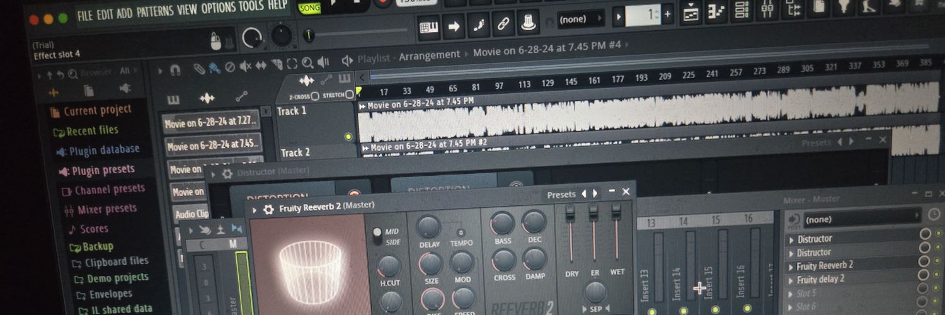Click bar 113 on the playlist ruler
945x315 pixels.
524,84
